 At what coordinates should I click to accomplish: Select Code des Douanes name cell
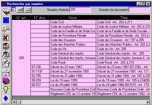coord(73,40)
